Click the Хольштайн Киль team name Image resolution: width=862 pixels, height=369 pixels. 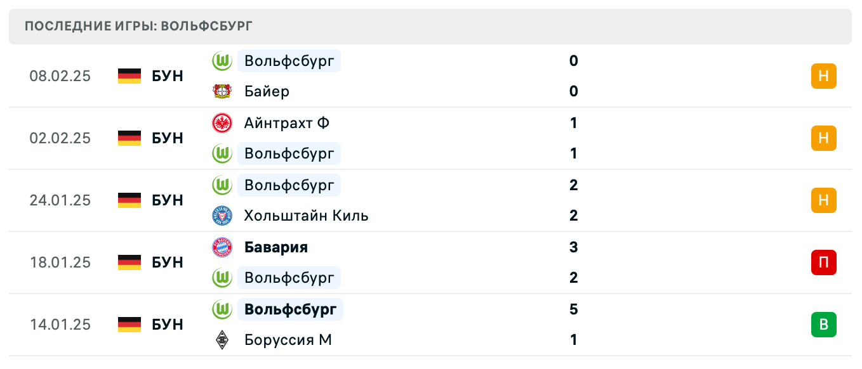point(307,216)
